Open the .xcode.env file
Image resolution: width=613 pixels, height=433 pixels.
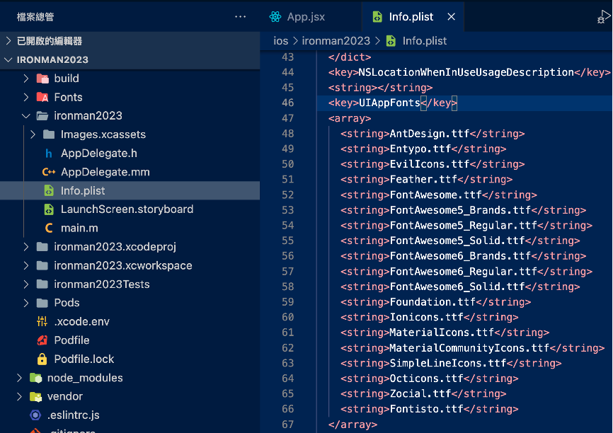[x=130, y=322]
